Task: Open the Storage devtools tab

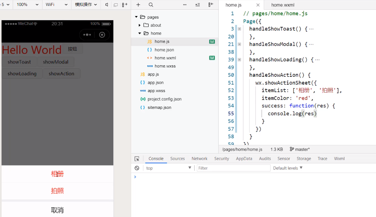Action: tap(304, 159)
